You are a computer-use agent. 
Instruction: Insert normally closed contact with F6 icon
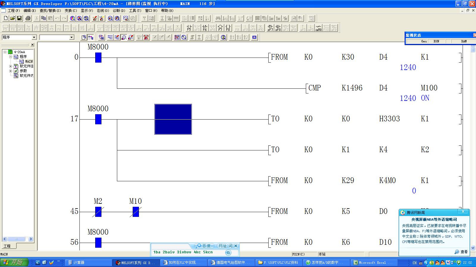(x=205, y=28)
